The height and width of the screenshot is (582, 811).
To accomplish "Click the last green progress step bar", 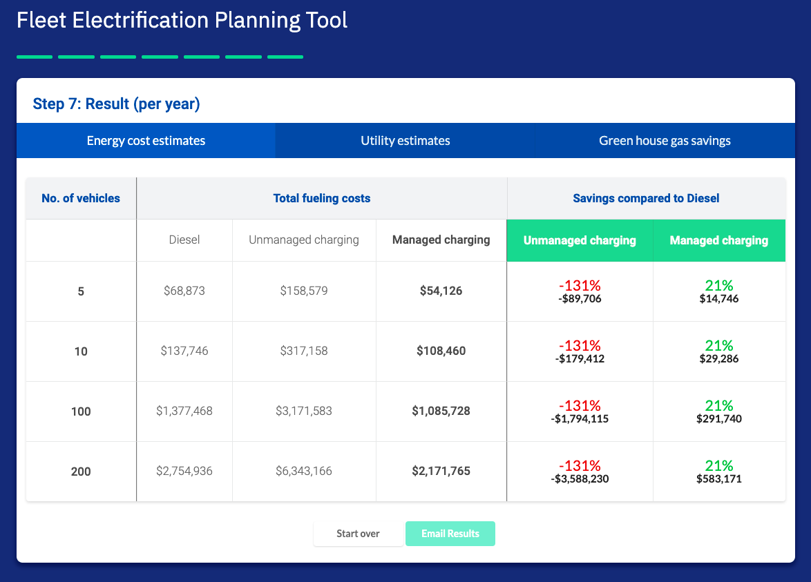I will [x=285, y=57].
